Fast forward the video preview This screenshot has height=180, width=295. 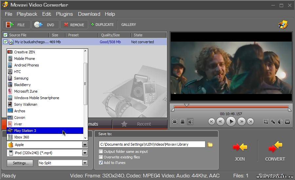pyautogui.click(x=242, y=121)
